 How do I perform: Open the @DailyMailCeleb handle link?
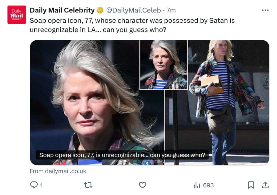[x=133, y=10]
